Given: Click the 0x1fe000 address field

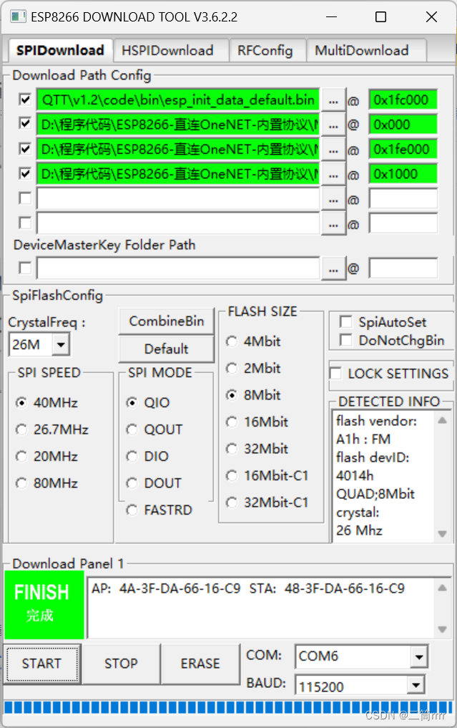Looking at the screenshot, I should [x=403, y=150].
